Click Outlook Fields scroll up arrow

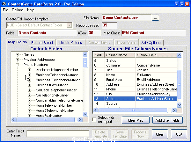85,55
